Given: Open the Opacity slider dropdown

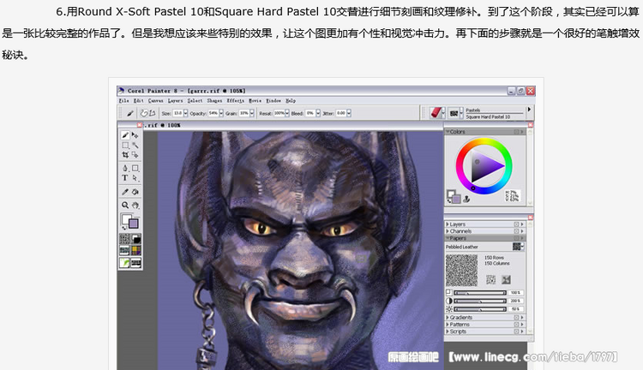Looking at the screenshot, I should pos(221,113).
